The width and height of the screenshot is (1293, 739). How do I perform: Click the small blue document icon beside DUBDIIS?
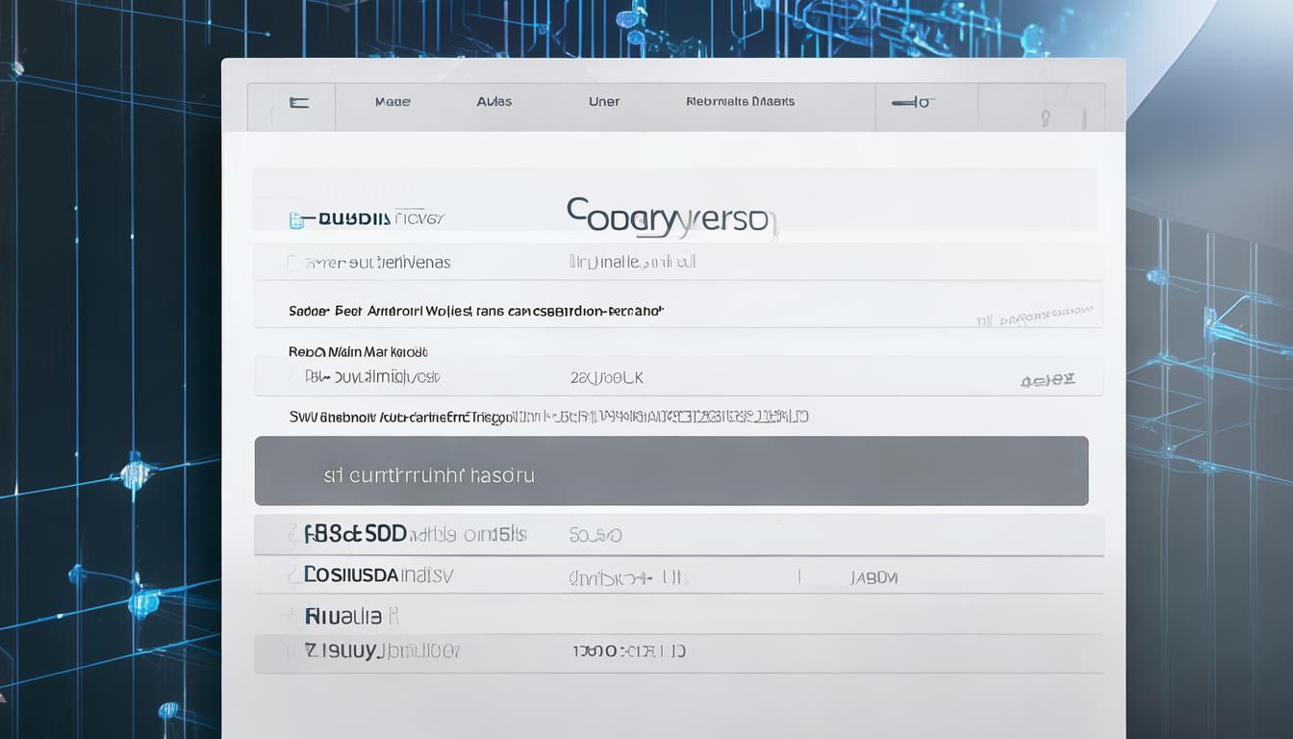click(296, 220)
